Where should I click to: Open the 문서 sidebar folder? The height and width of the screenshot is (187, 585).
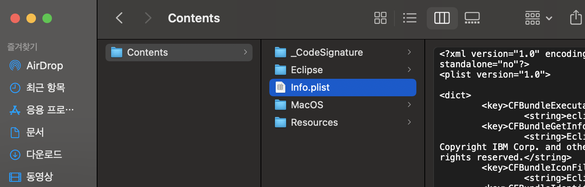pos(35,132)
